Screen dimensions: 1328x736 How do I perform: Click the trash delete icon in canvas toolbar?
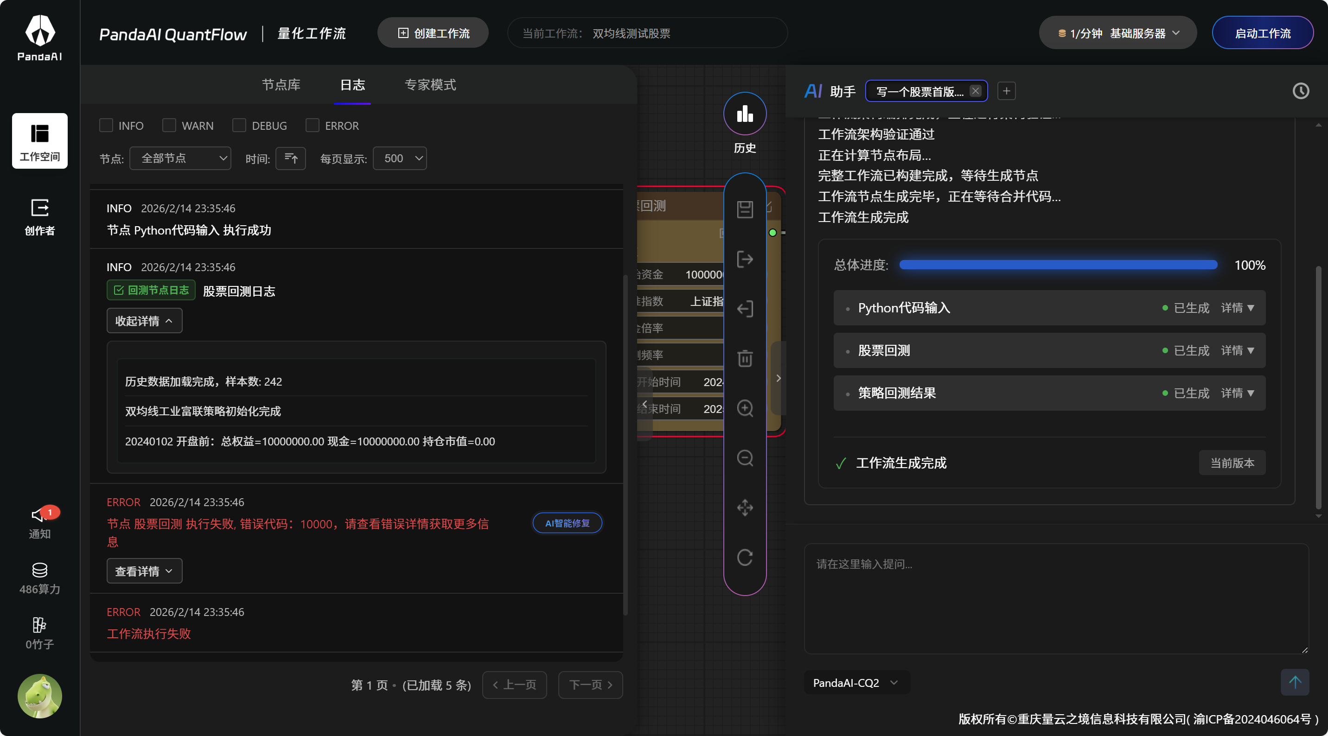[745, 358]
